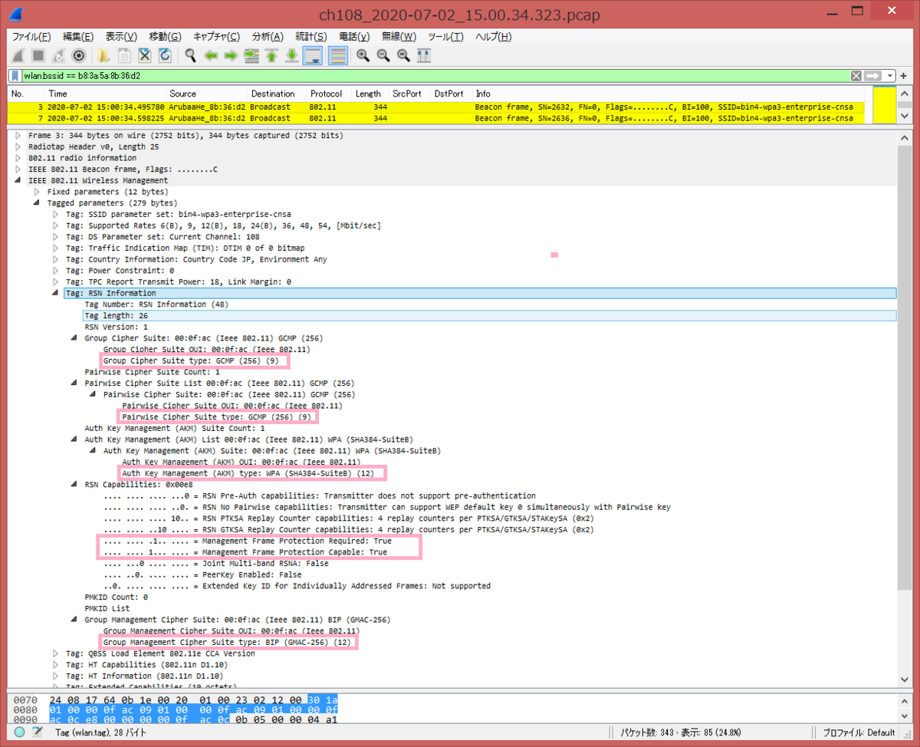Add a filter button with plus
Screen dimensions: 920x747
pyautogui.click(x=904, y=76)
